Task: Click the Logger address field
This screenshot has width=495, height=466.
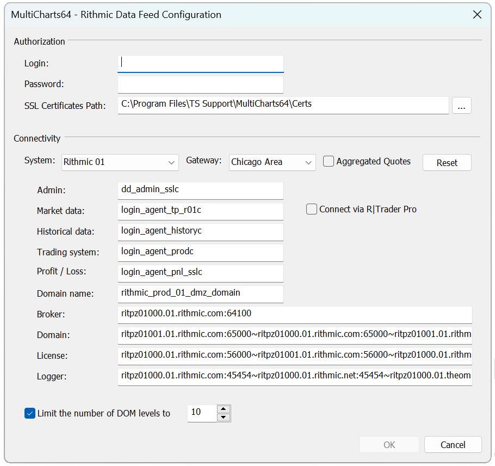Action: pyautogui.click(x=295, y=377)
